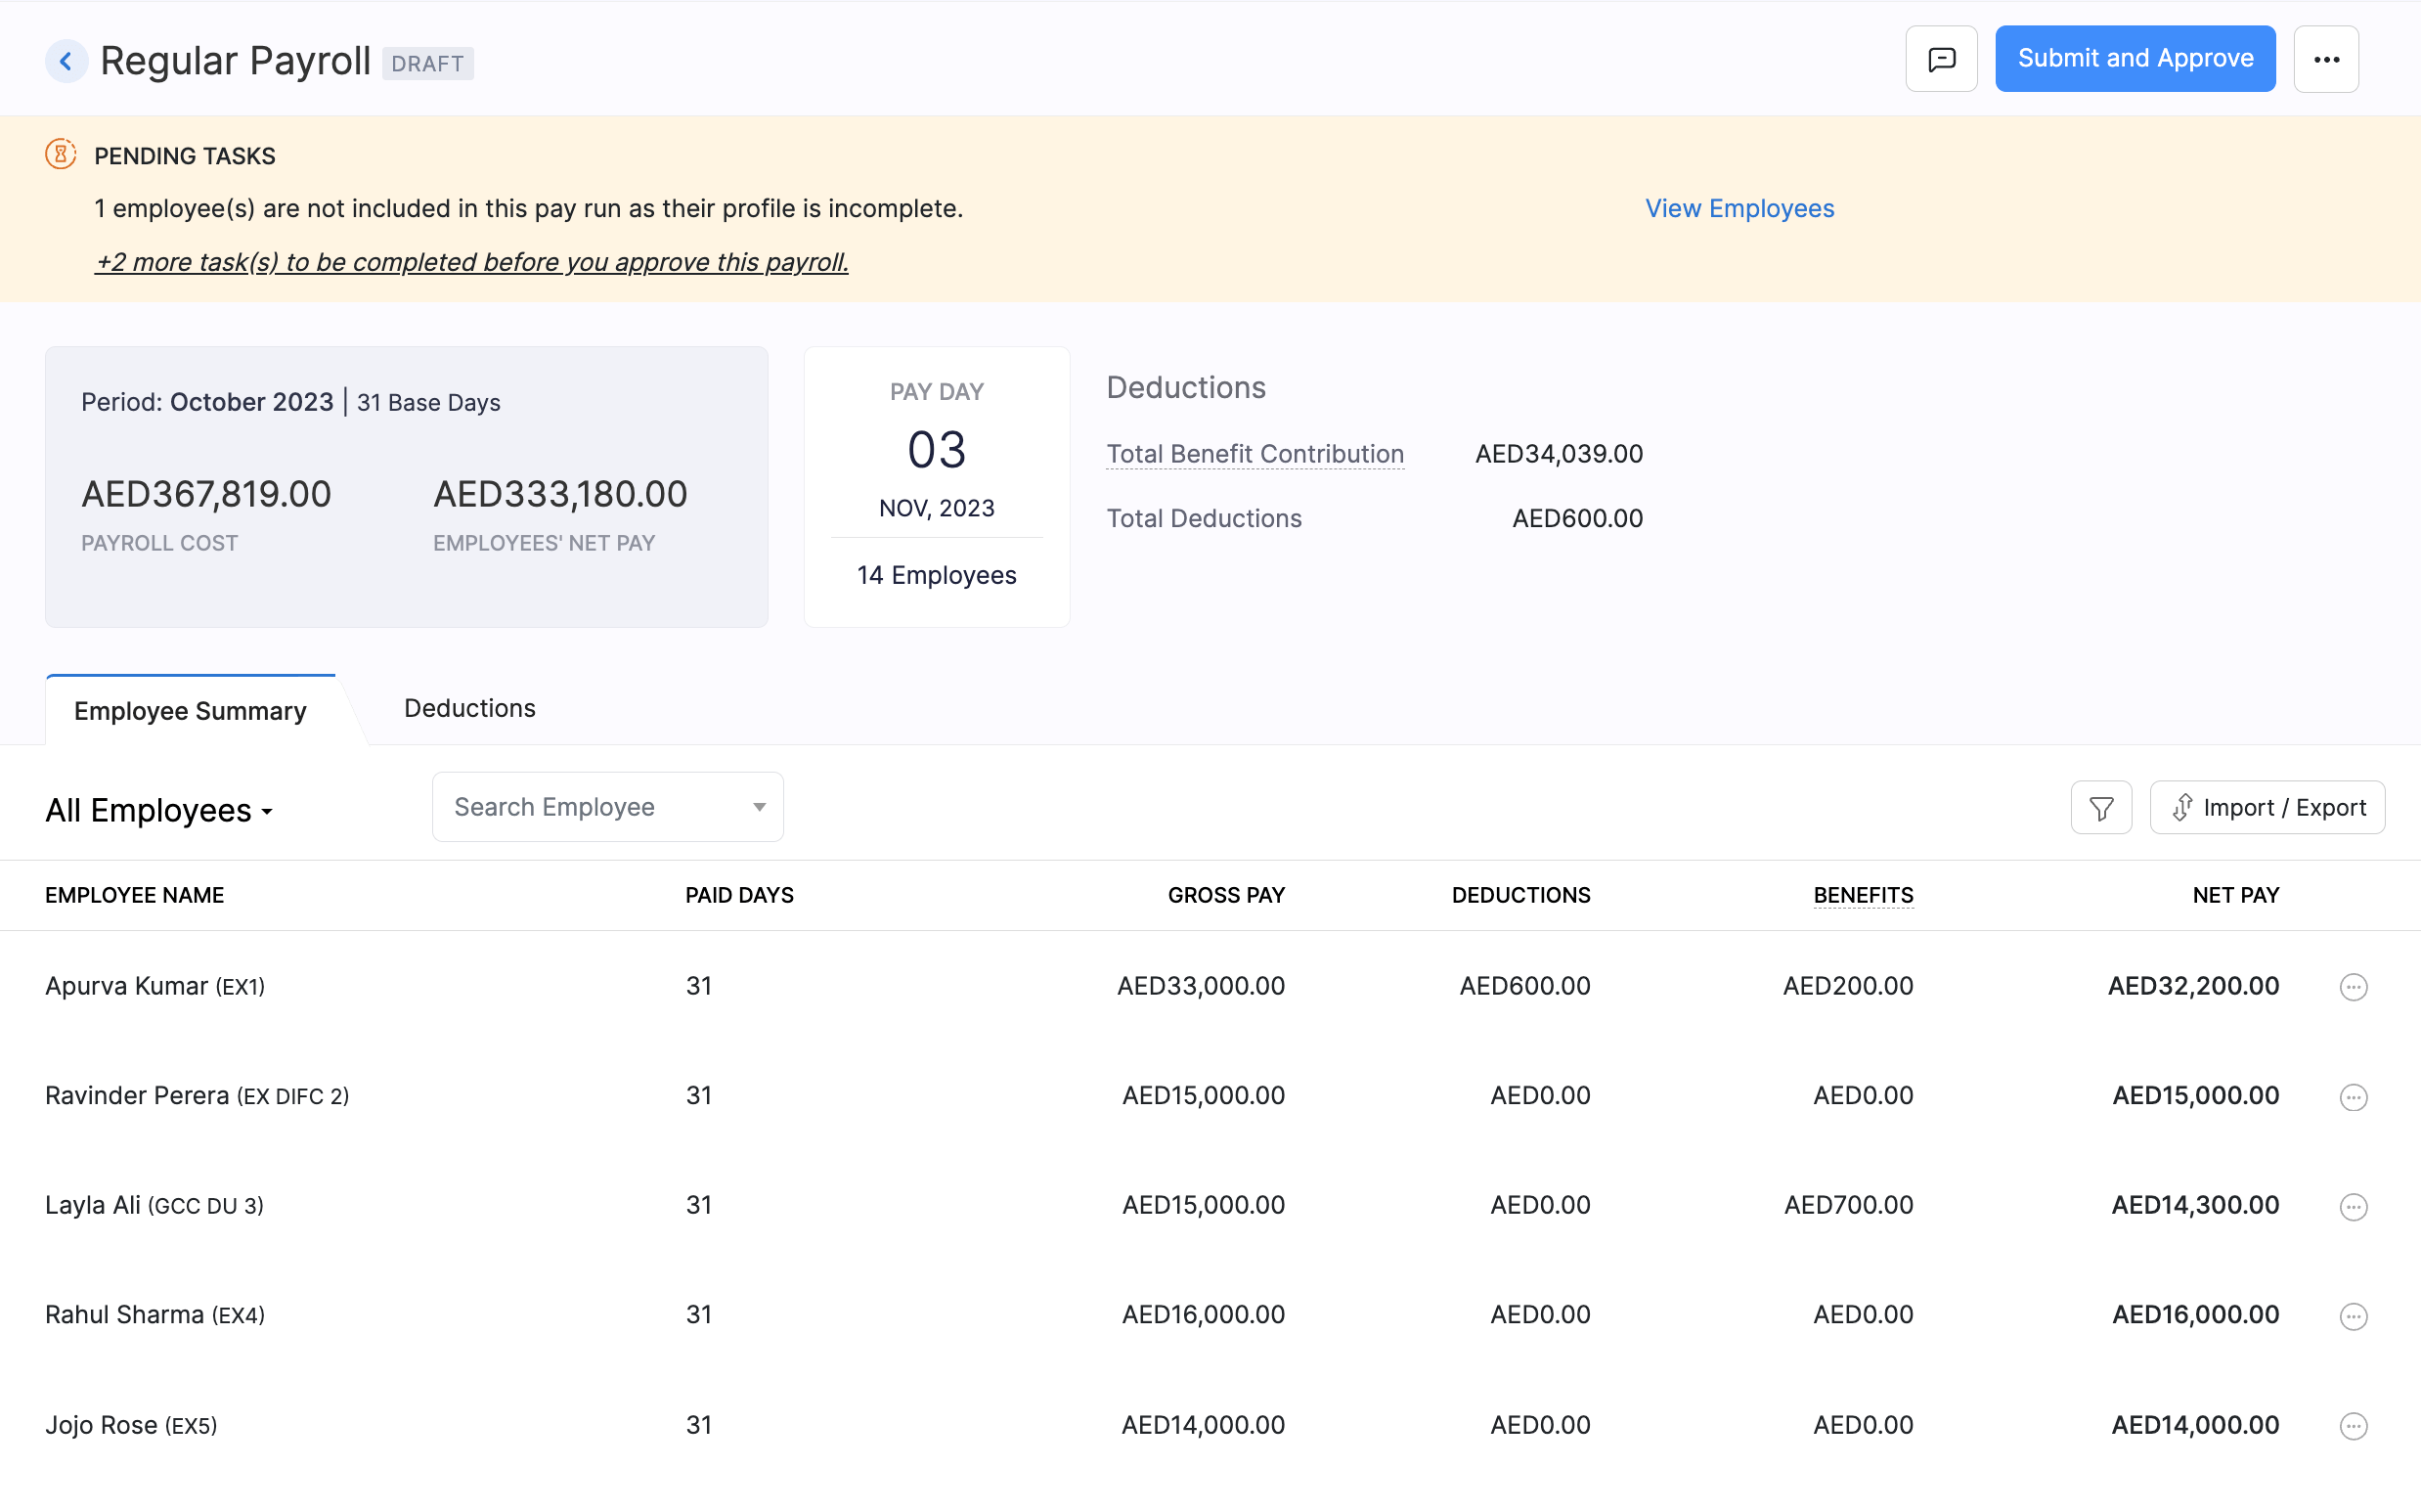Open row actions for Rahul Sharma

2355,1315
